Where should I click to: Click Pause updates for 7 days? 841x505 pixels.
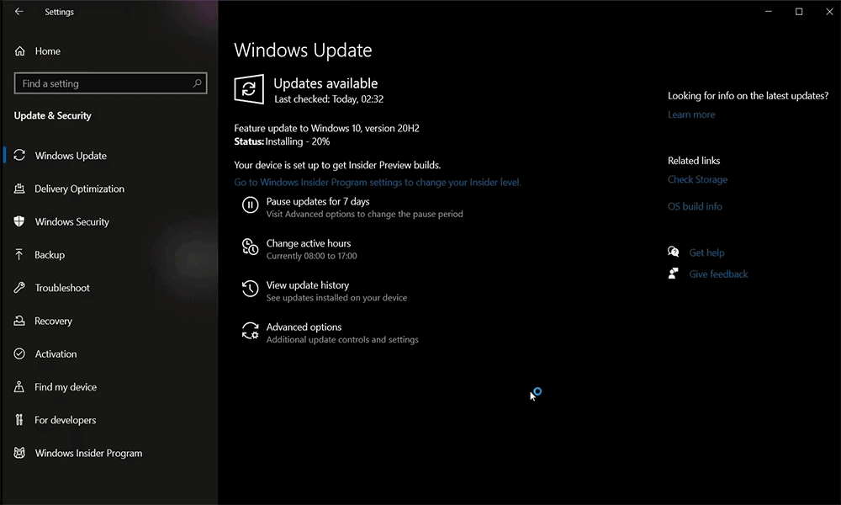[x=318, y=201]
